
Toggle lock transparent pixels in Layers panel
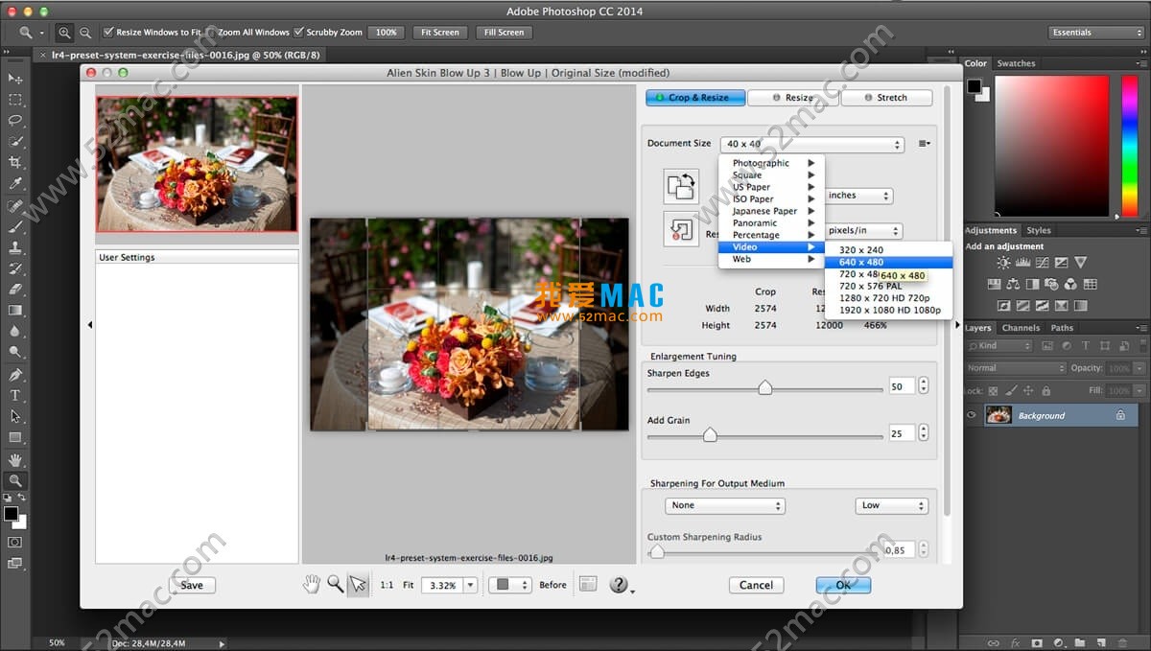click(x=993, y=391)
